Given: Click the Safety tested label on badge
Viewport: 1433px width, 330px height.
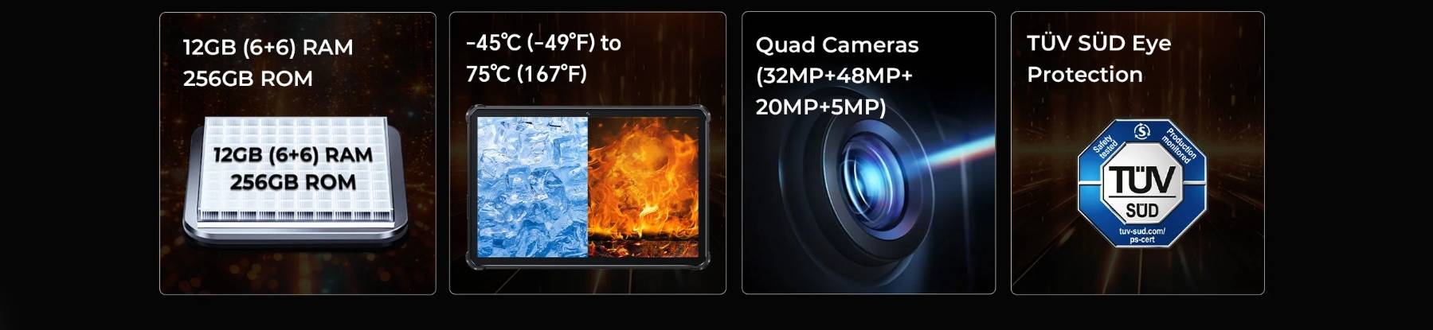Looking at the screenshot, I should (1105, 147).
